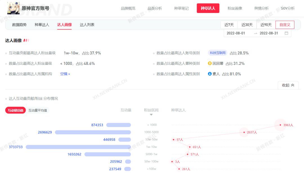
Task: Click the 原神官方账号 brand name
Action: pyautogui.click(x=35, y=8)
